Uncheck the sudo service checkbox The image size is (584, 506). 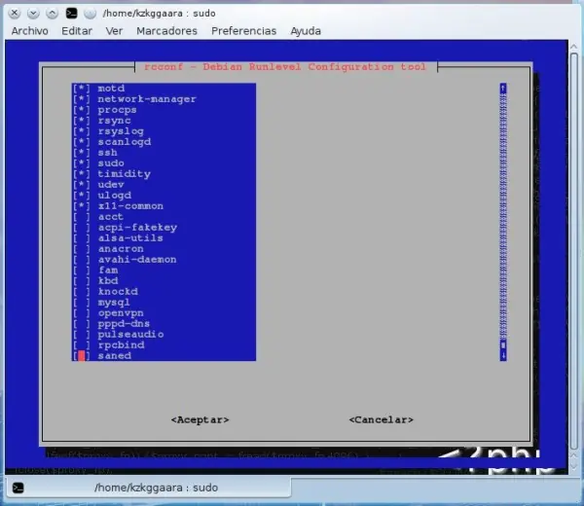coord(82,163)
